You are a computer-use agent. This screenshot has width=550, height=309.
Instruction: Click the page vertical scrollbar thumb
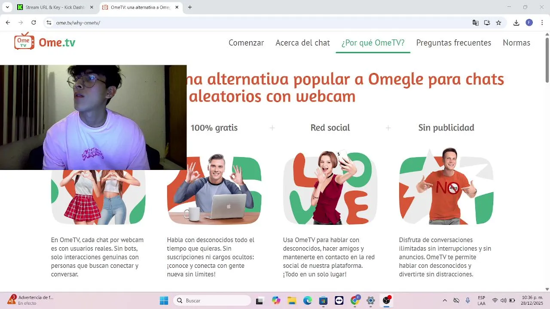pyautogui.click(x=547, y=60)
